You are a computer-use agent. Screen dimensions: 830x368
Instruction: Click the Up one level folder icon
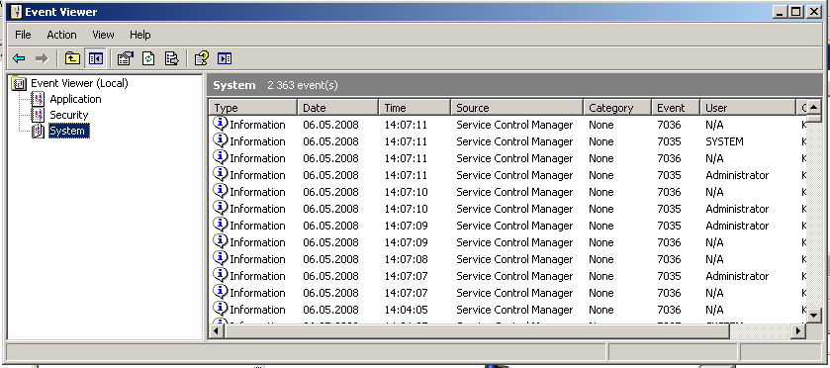point(72,58)
